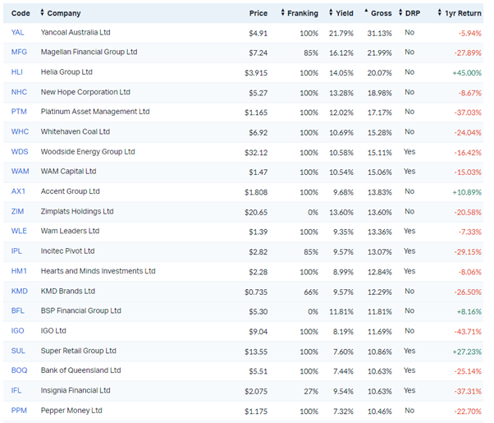Screen dimensions: 494x423
Task: Click the sort arrow icon before DRP
Action: [x=399, y=13]
